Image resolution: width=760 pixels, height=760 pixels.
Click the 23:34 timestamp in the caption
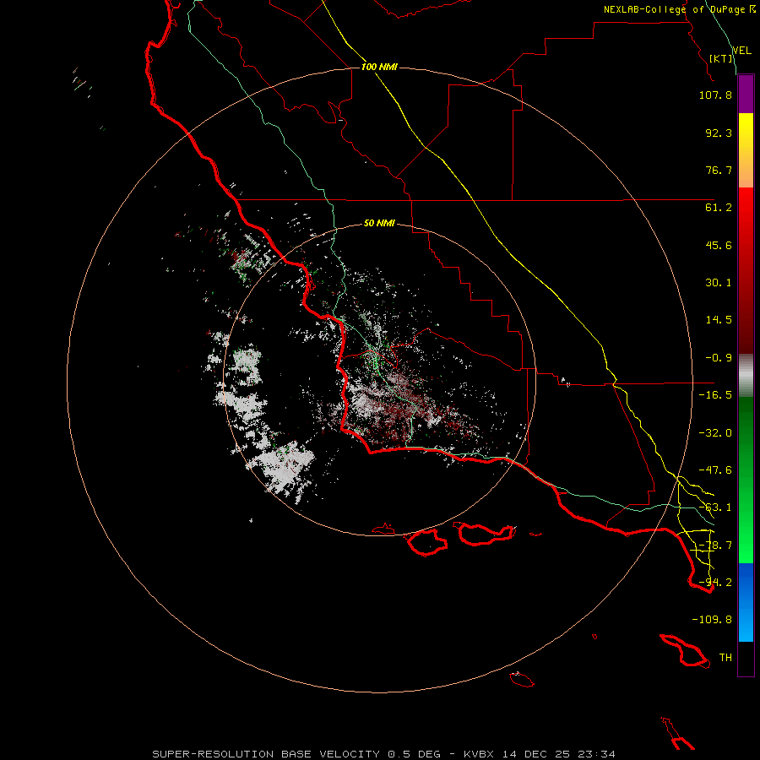coord(599,754)
